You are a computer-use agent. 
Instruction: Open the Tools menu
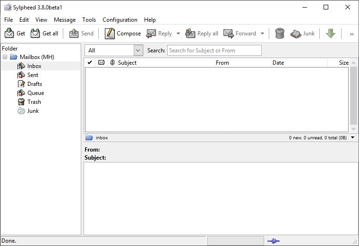click(x=89, y=20)
